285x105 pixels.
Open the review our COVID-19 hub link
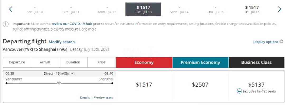pyautogui.click(x=72, y=24)
